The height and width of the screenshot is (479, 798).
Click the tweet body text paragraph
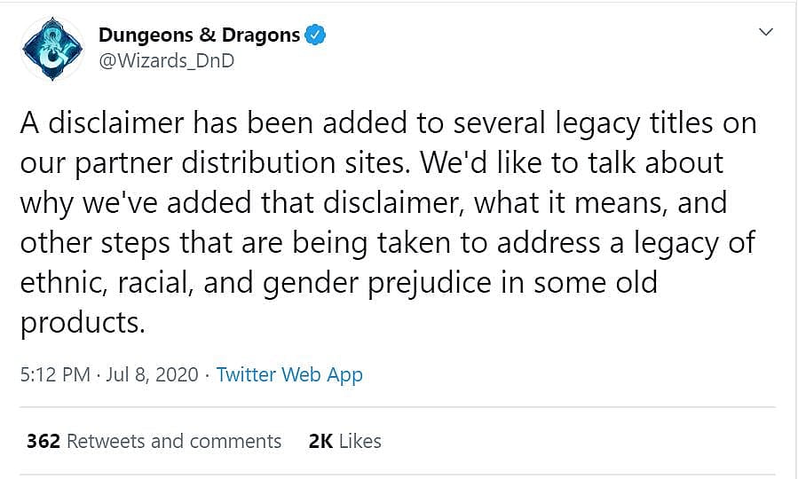point(388,222)
